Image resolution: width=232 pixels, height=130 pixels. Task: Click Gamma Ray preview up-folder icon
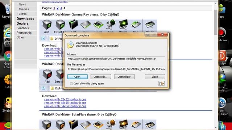click(x=43, y=39)
